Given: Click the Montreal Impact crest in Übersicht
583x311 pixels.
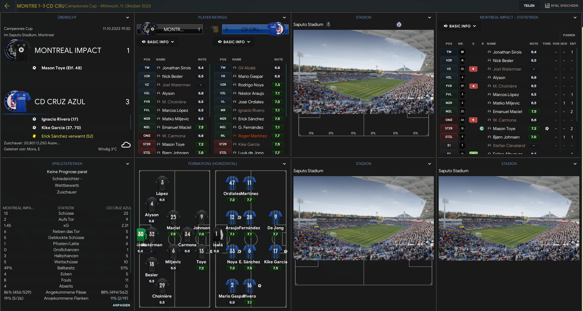Looking at the screenshot, I should 17,50.
